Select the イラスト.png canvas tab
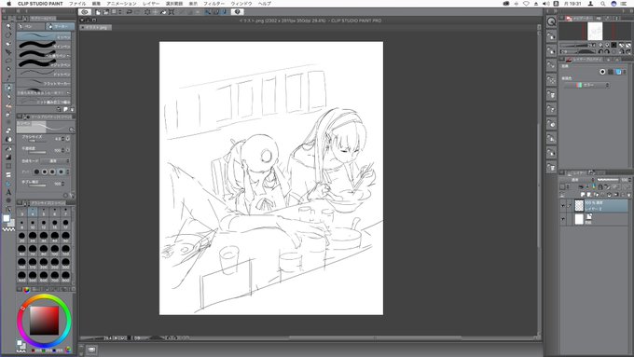Screen dimensions: 634x357 pyautogui.click(x=96, y=27)
